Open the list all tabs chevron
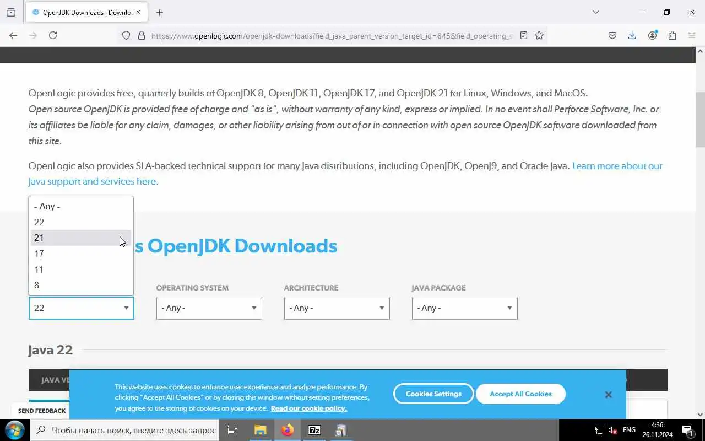 click(595, 12)
